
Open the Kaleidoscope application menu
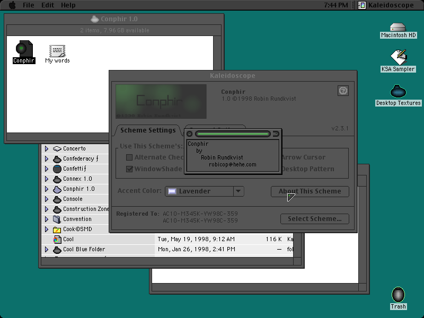click(x=386, y=5)
